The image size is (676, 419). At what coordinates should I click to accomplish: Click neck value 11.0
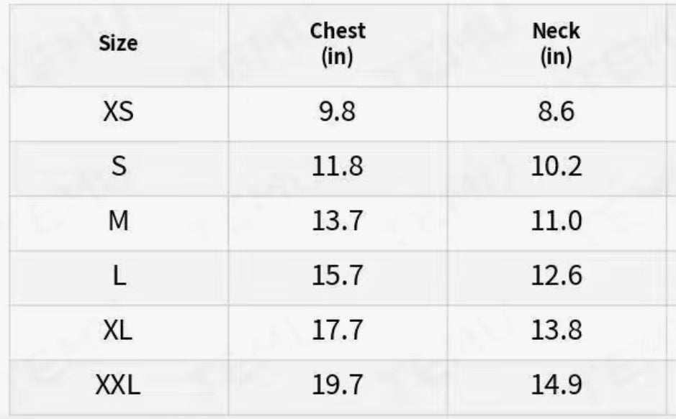pos(556,221)
